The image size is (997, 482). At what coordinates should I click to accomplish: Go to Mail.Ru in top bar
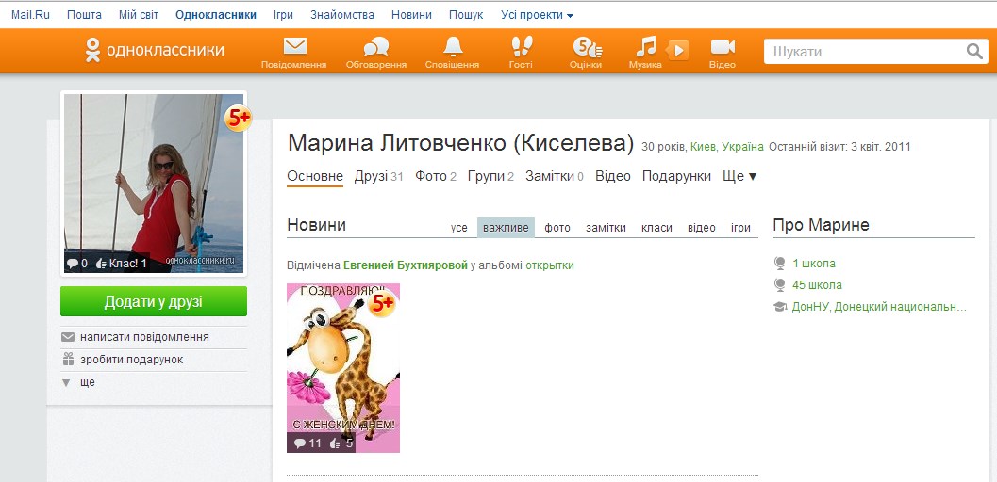(30, 14)
